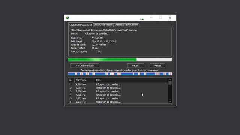Select connection row 2 with 3,513 Mo

click(x=118, y=88)
